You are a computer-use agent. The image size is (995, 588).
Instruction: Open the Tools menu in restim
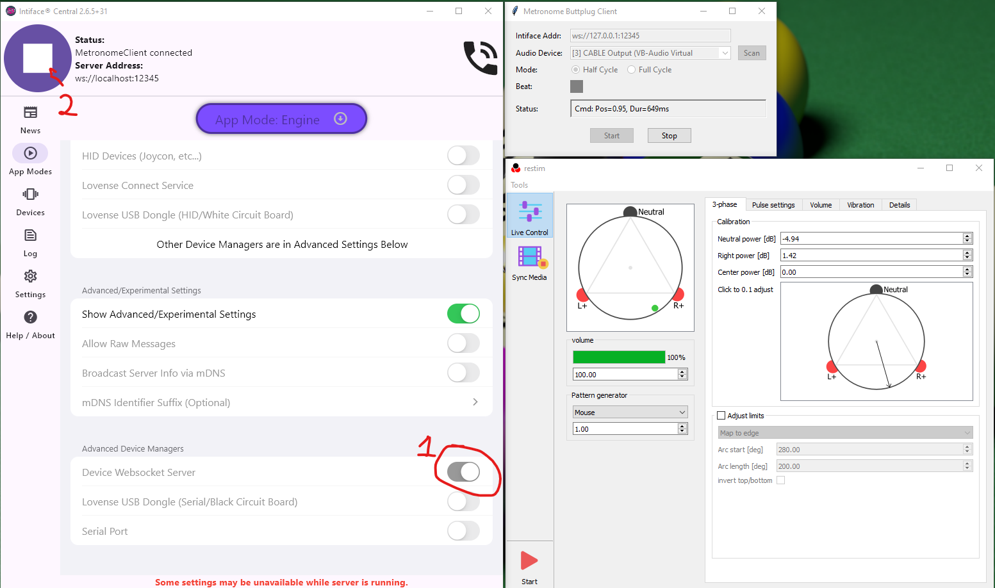point(520,185)
